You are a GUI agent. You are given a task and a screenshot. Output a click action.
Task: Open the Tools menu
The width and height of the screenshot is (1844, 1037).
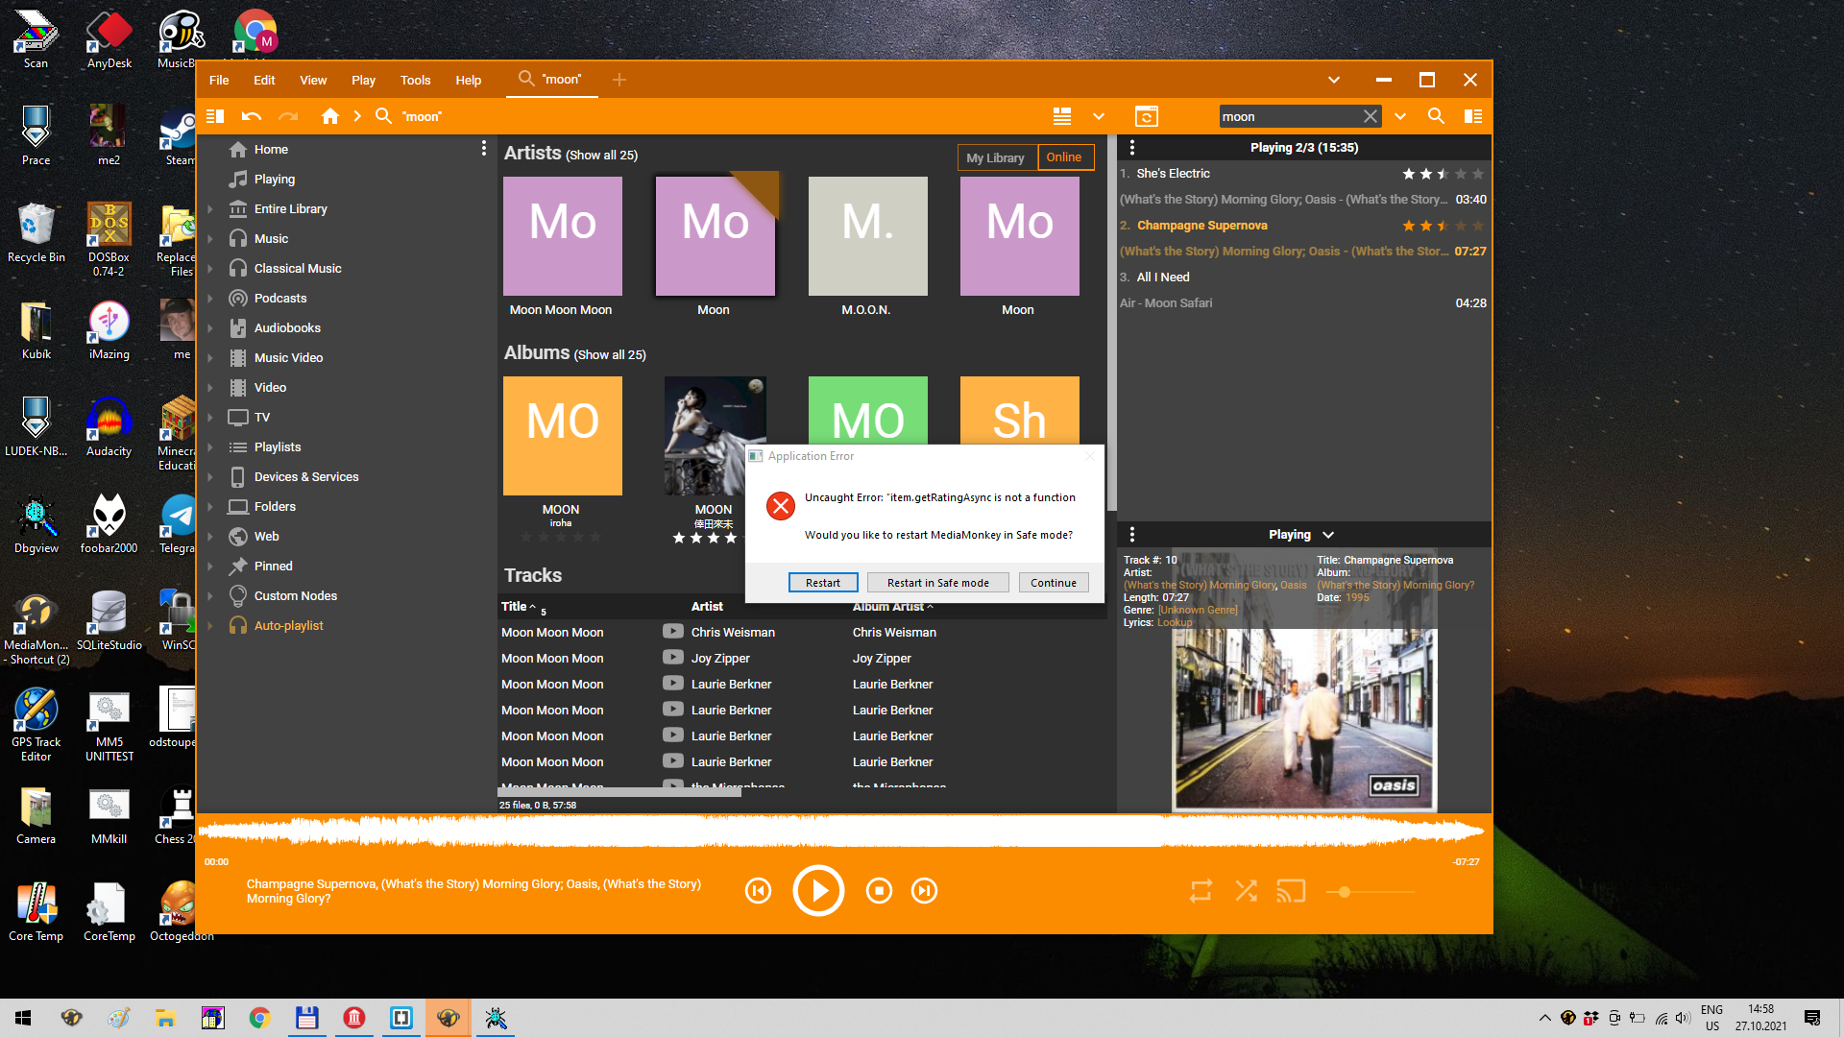point(415,81)
